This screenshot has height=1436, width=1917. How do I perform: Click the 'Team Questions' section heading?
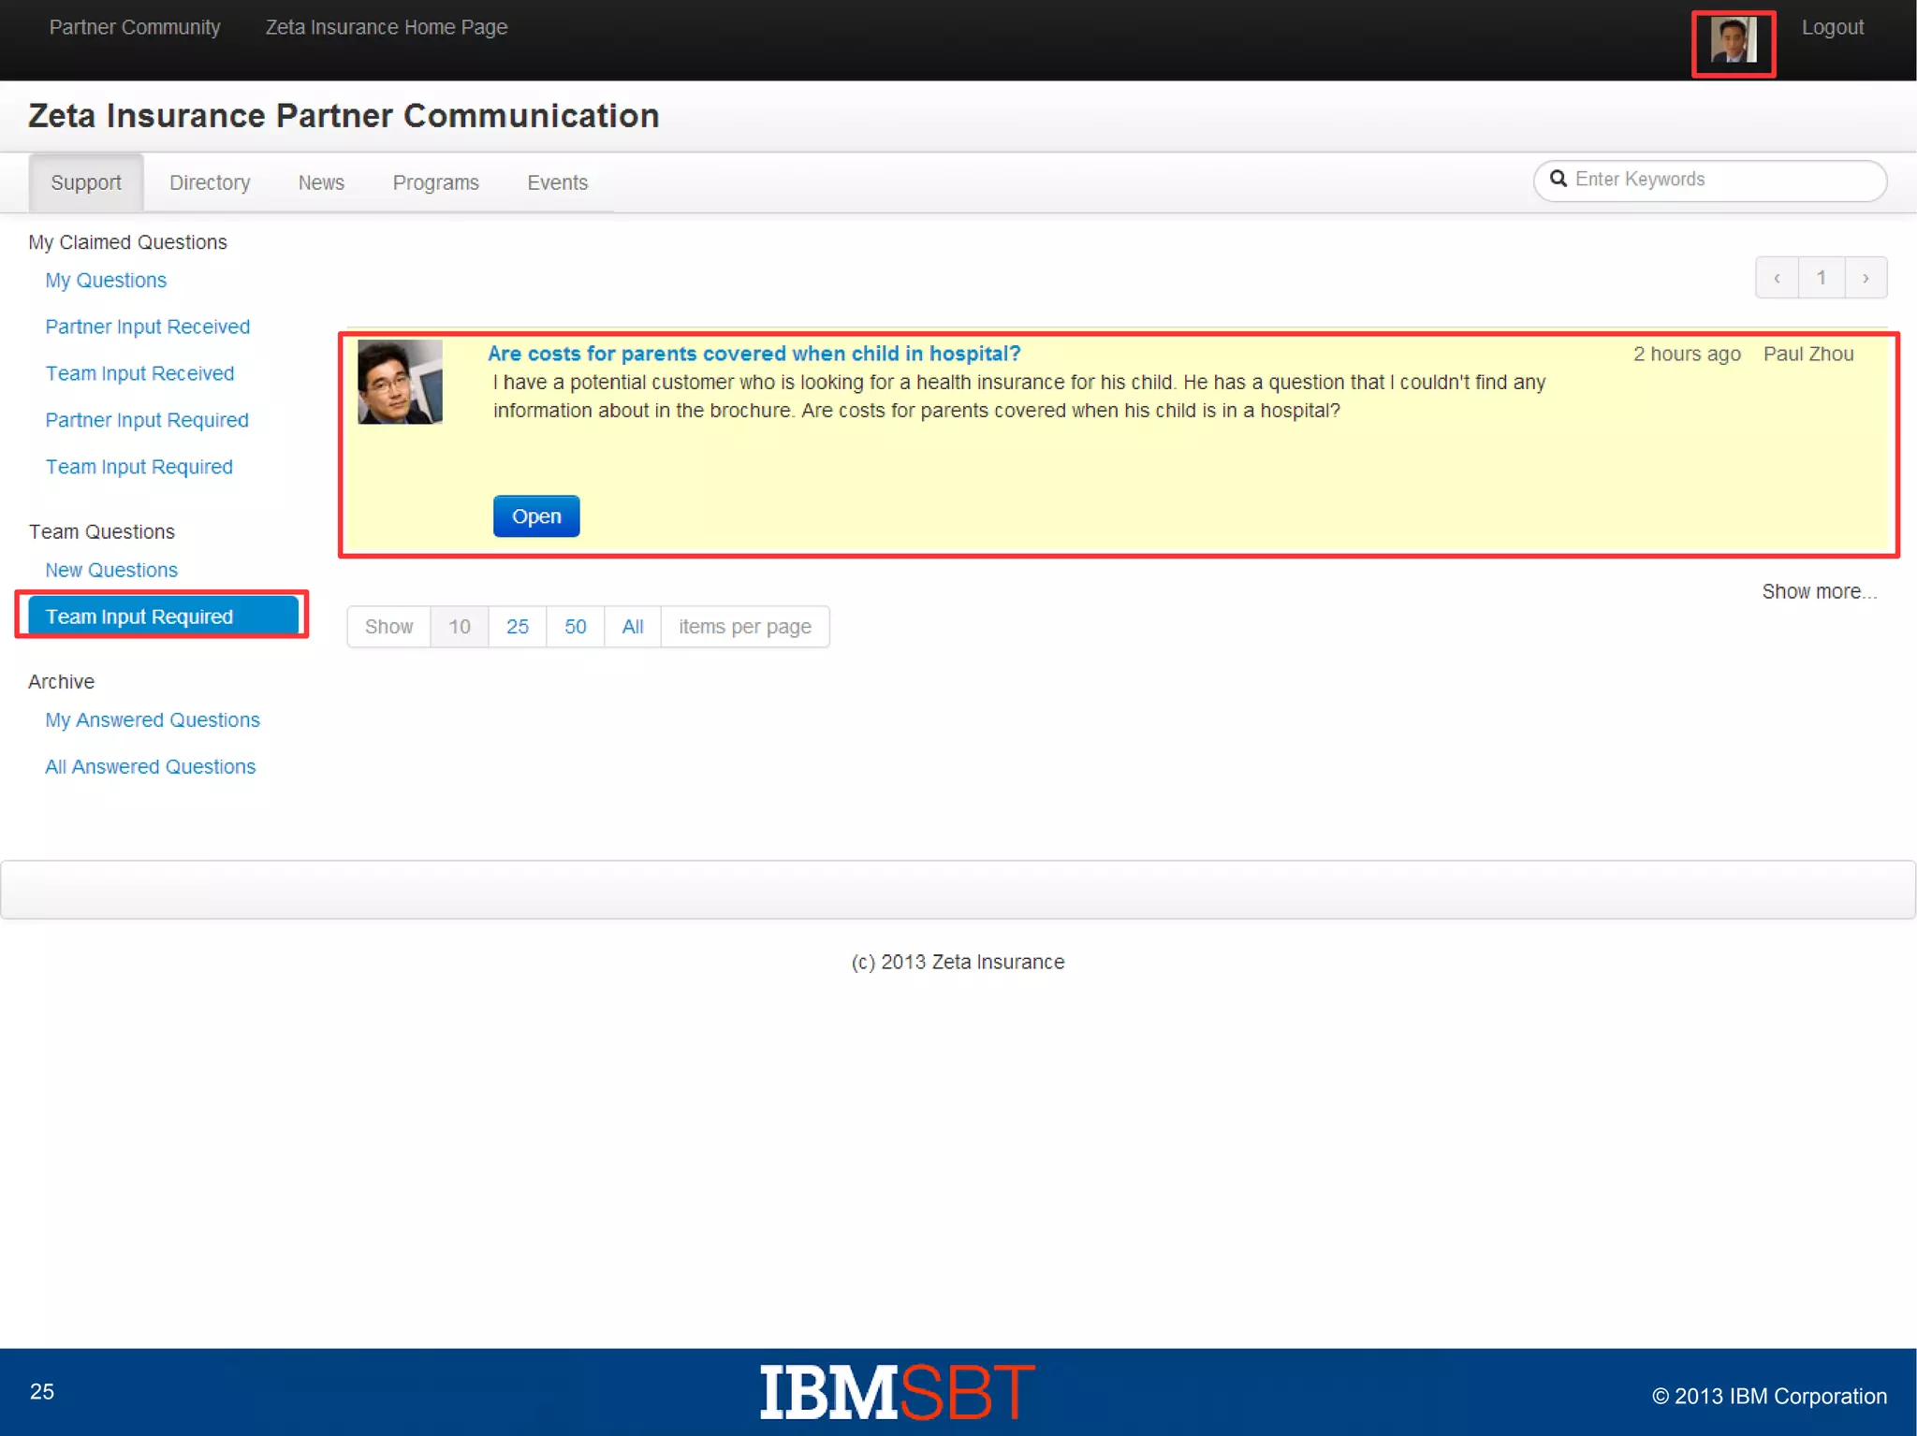pyautogui.click(x=101, y=532)
